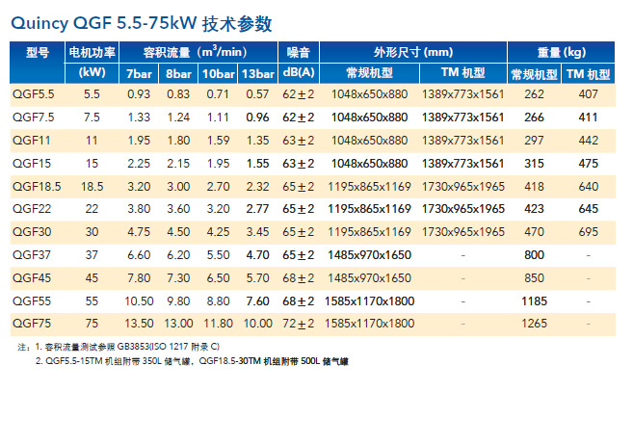Click the 1.24 value in QGF7.5 row
The image size is (633, 444).
[x=178, y=118]
